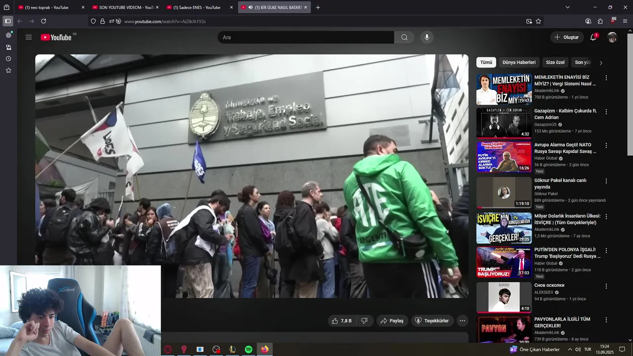633x356 pixels.
Task: Click the Paylaş share button
Action: tap(392, 321)
